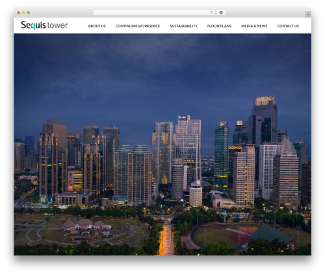This screenshot has width=325, height=275.
Task: Open Media & News page
Action: pos(254,26)
